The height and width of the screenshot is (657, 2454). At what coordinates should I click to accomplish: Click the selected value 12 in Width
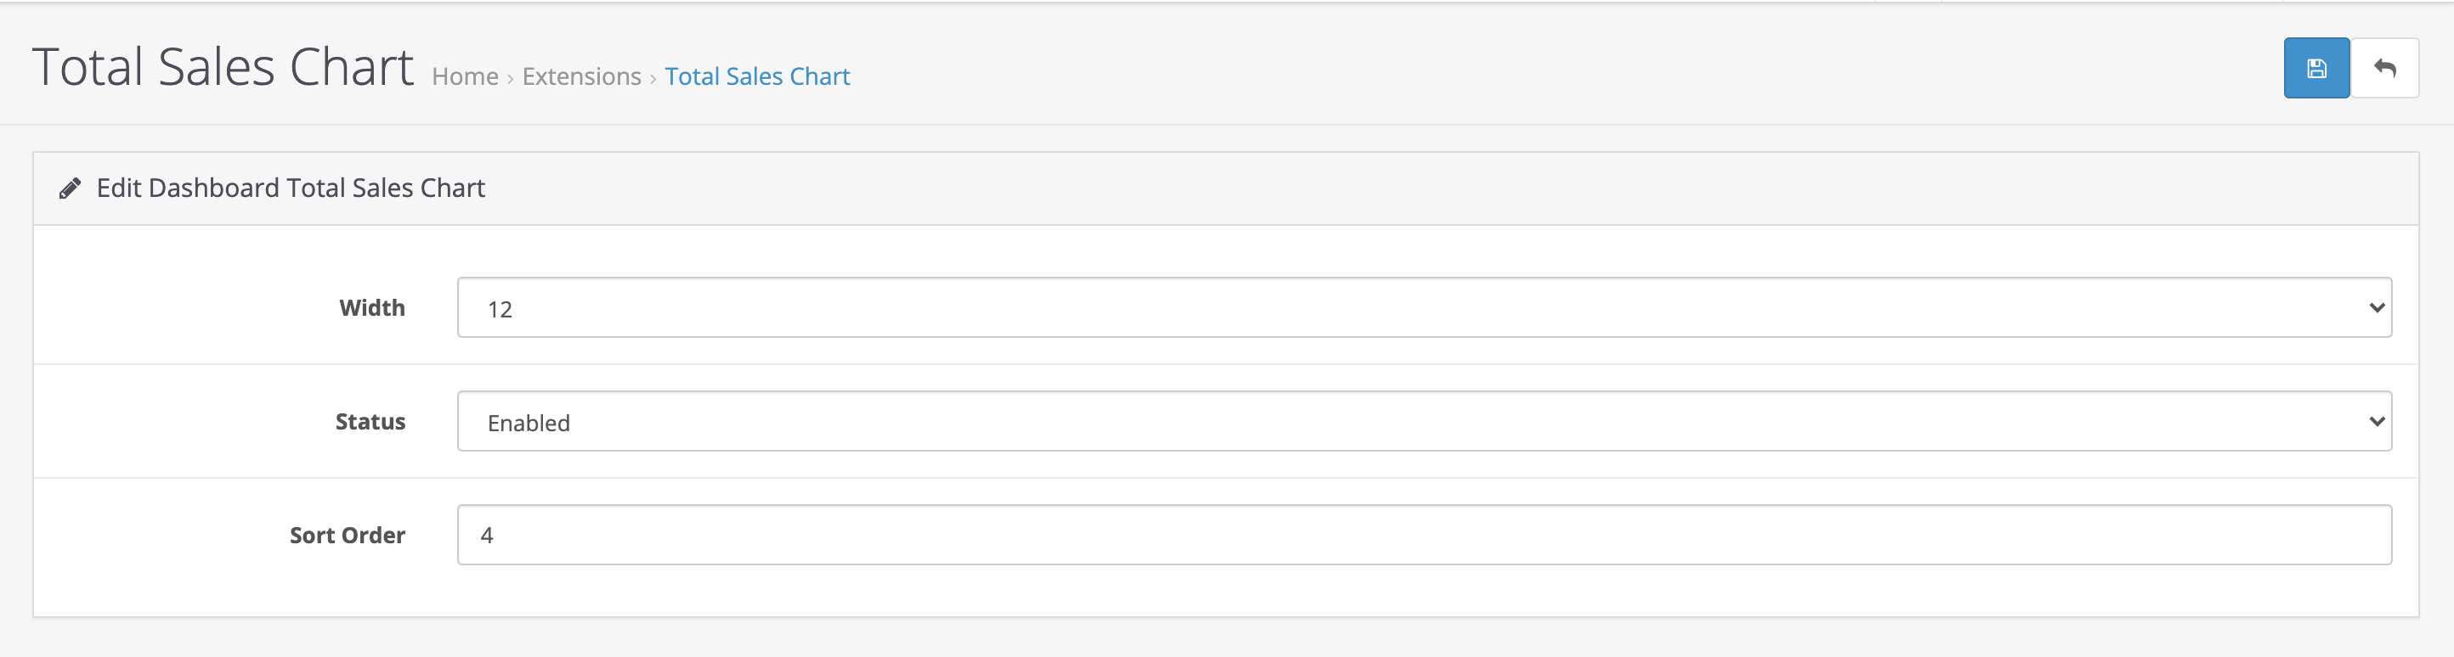(x=500, y=310)
